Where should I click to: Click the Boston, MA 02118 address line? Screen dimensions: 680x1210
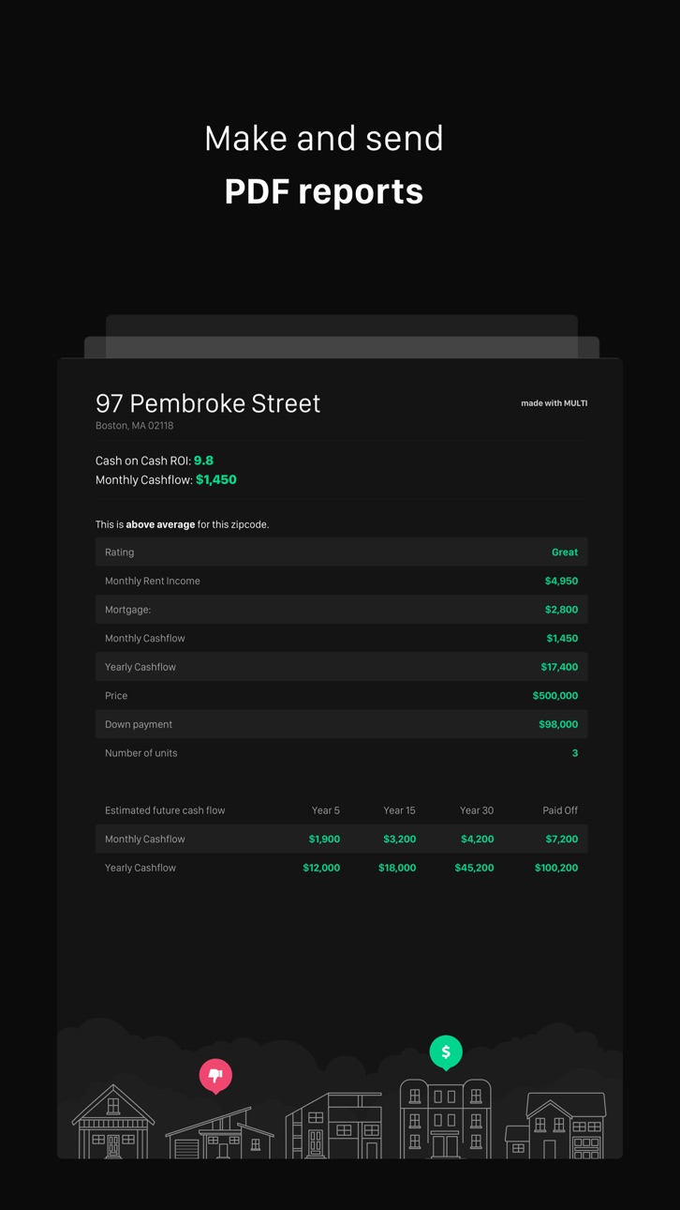[134, 426]
